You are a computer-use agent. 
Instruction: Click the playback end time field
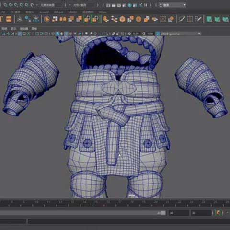coord(179,213)
